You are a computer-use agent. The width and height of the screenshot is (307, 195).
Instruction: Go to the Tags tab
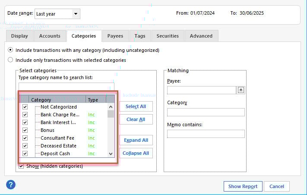pos(140,36)
